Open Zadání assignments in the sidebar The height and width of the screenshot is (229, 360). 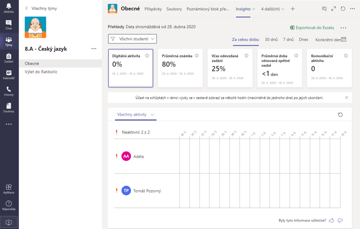[9, 58]
